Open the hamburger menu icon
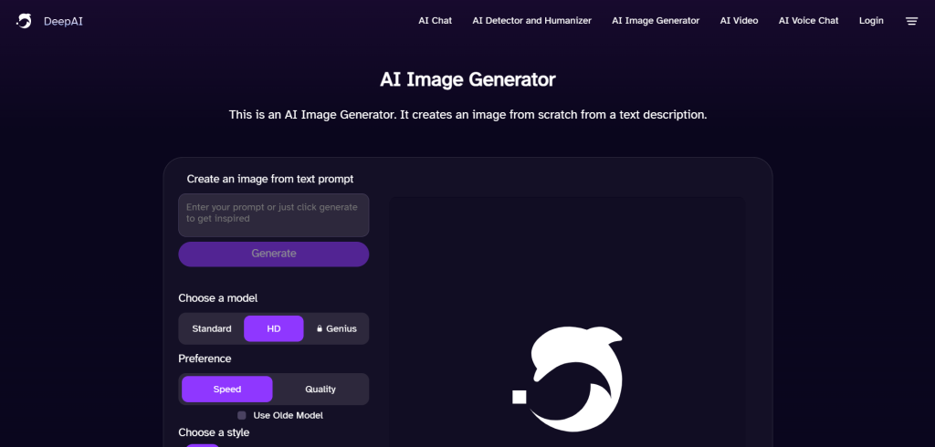Image resolution: width=935 pixels, height=447 pixels. (x=911, y=21)
